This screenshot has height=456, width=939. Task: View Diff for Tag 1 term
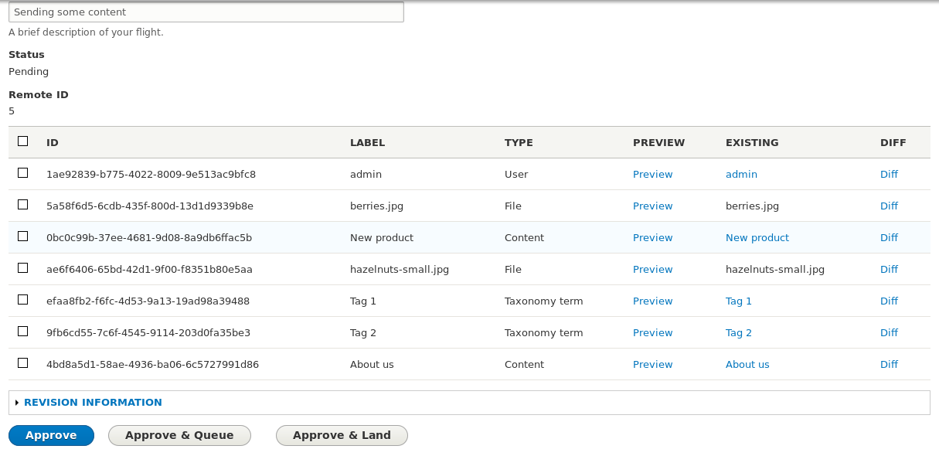point(889,301)
